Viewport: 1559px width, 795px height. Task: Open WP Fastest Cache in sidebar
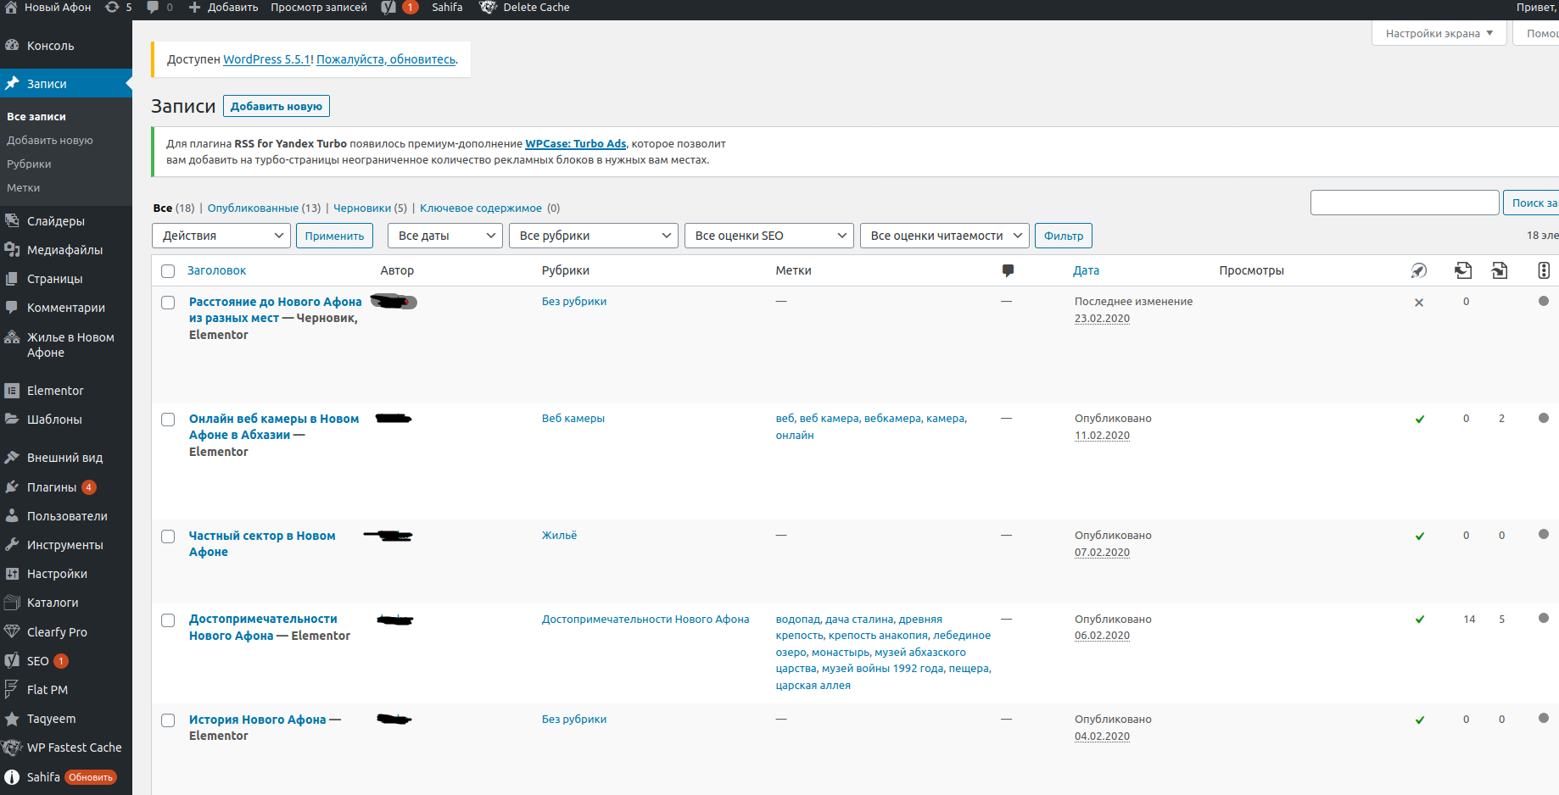[74, 748]
